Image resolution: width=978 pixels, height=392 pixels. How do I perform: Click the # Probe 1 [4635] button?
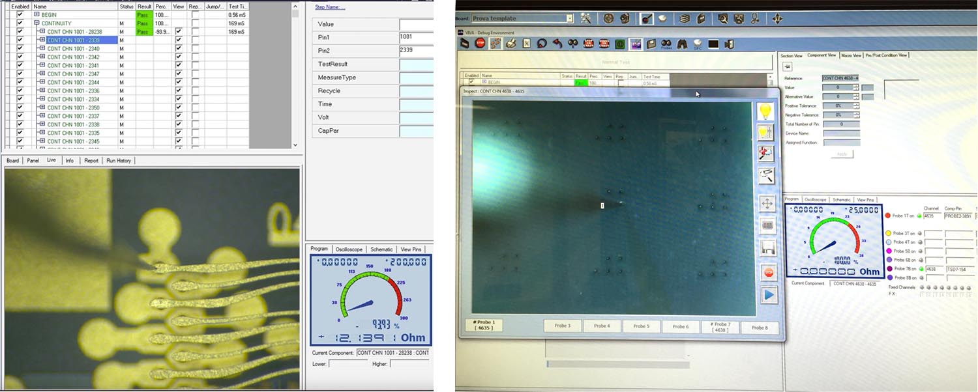(484, 325)
